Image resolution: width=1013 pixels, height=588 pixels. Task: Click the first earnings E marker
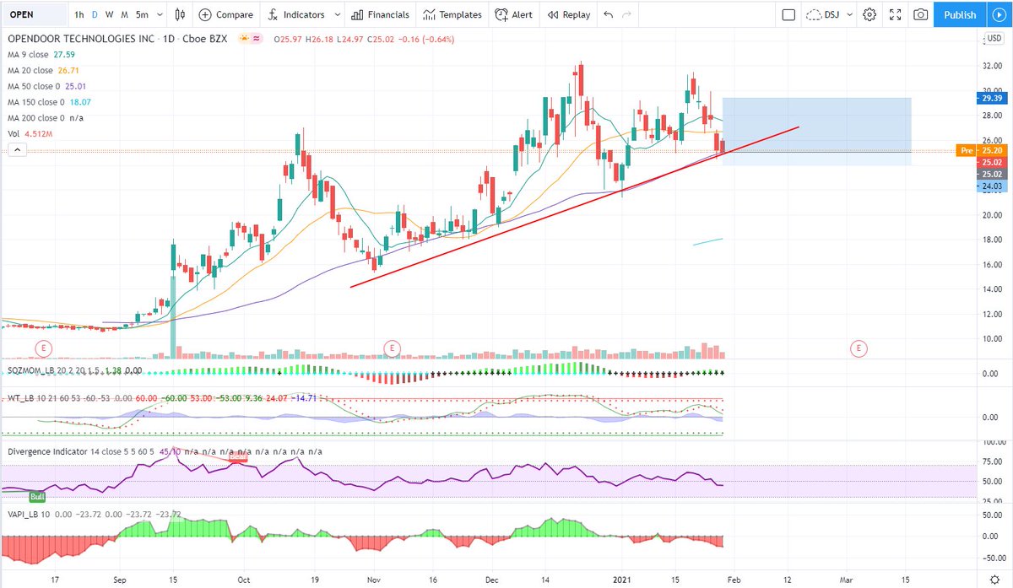point(43,348)
